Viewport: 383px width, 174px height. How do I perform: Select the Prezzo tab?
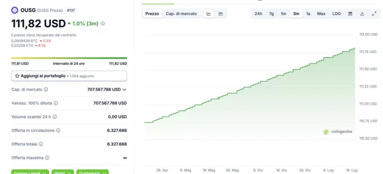(152, 14)
